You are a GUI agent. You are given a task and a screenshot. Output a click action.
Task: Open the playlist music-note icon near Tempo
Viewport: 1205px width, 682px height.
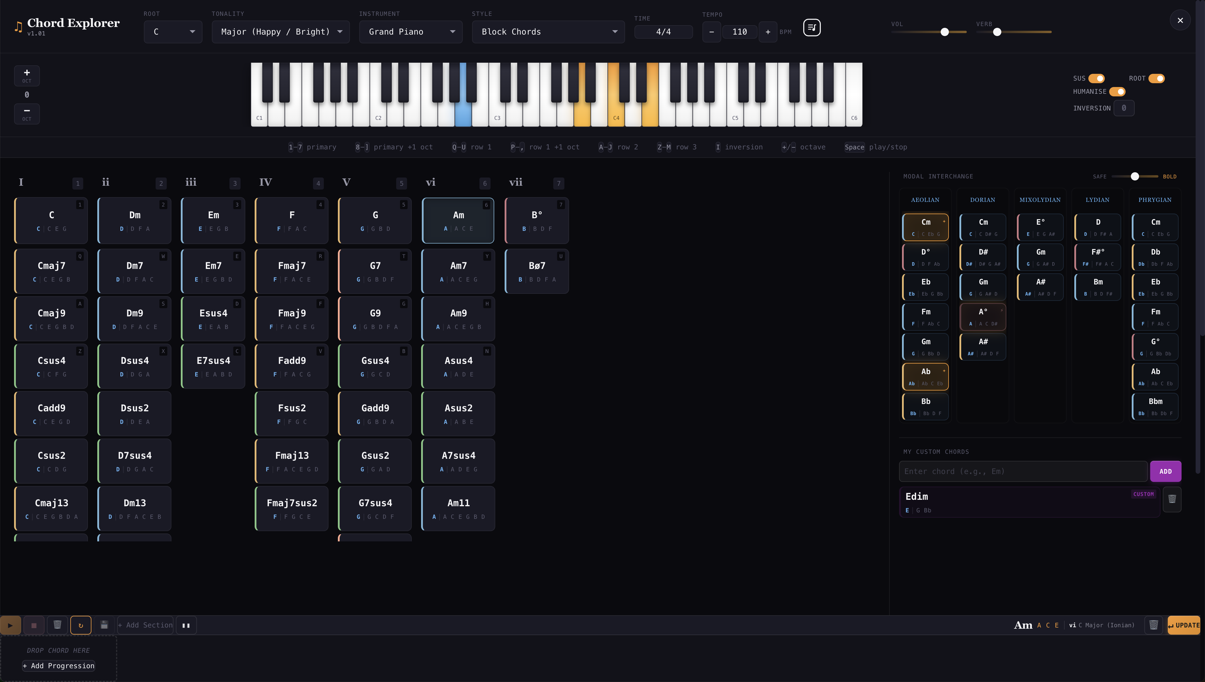tap(811, 28)
